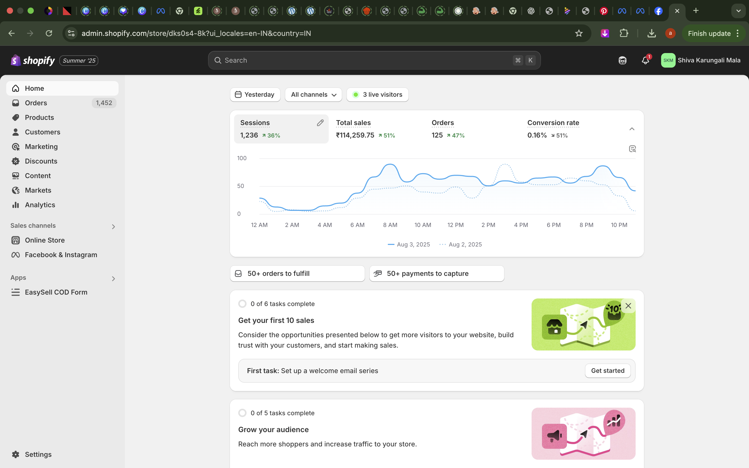The image size is (749, 468).
Task: Open the All channels dropdown
Action: [313, 94]
